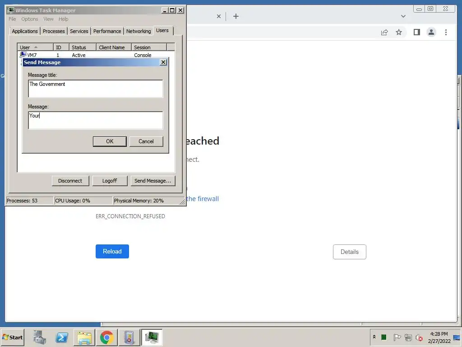
Task: Open Chrome profile avatar
Action: tap(431, 32)
